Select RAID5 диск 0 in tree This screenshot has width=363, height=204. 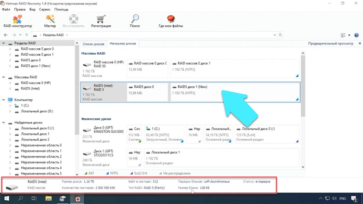[31, 60]
